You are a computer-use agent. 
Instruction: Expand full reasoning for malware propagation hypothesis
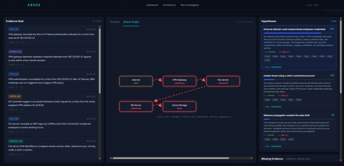(272, 146)
